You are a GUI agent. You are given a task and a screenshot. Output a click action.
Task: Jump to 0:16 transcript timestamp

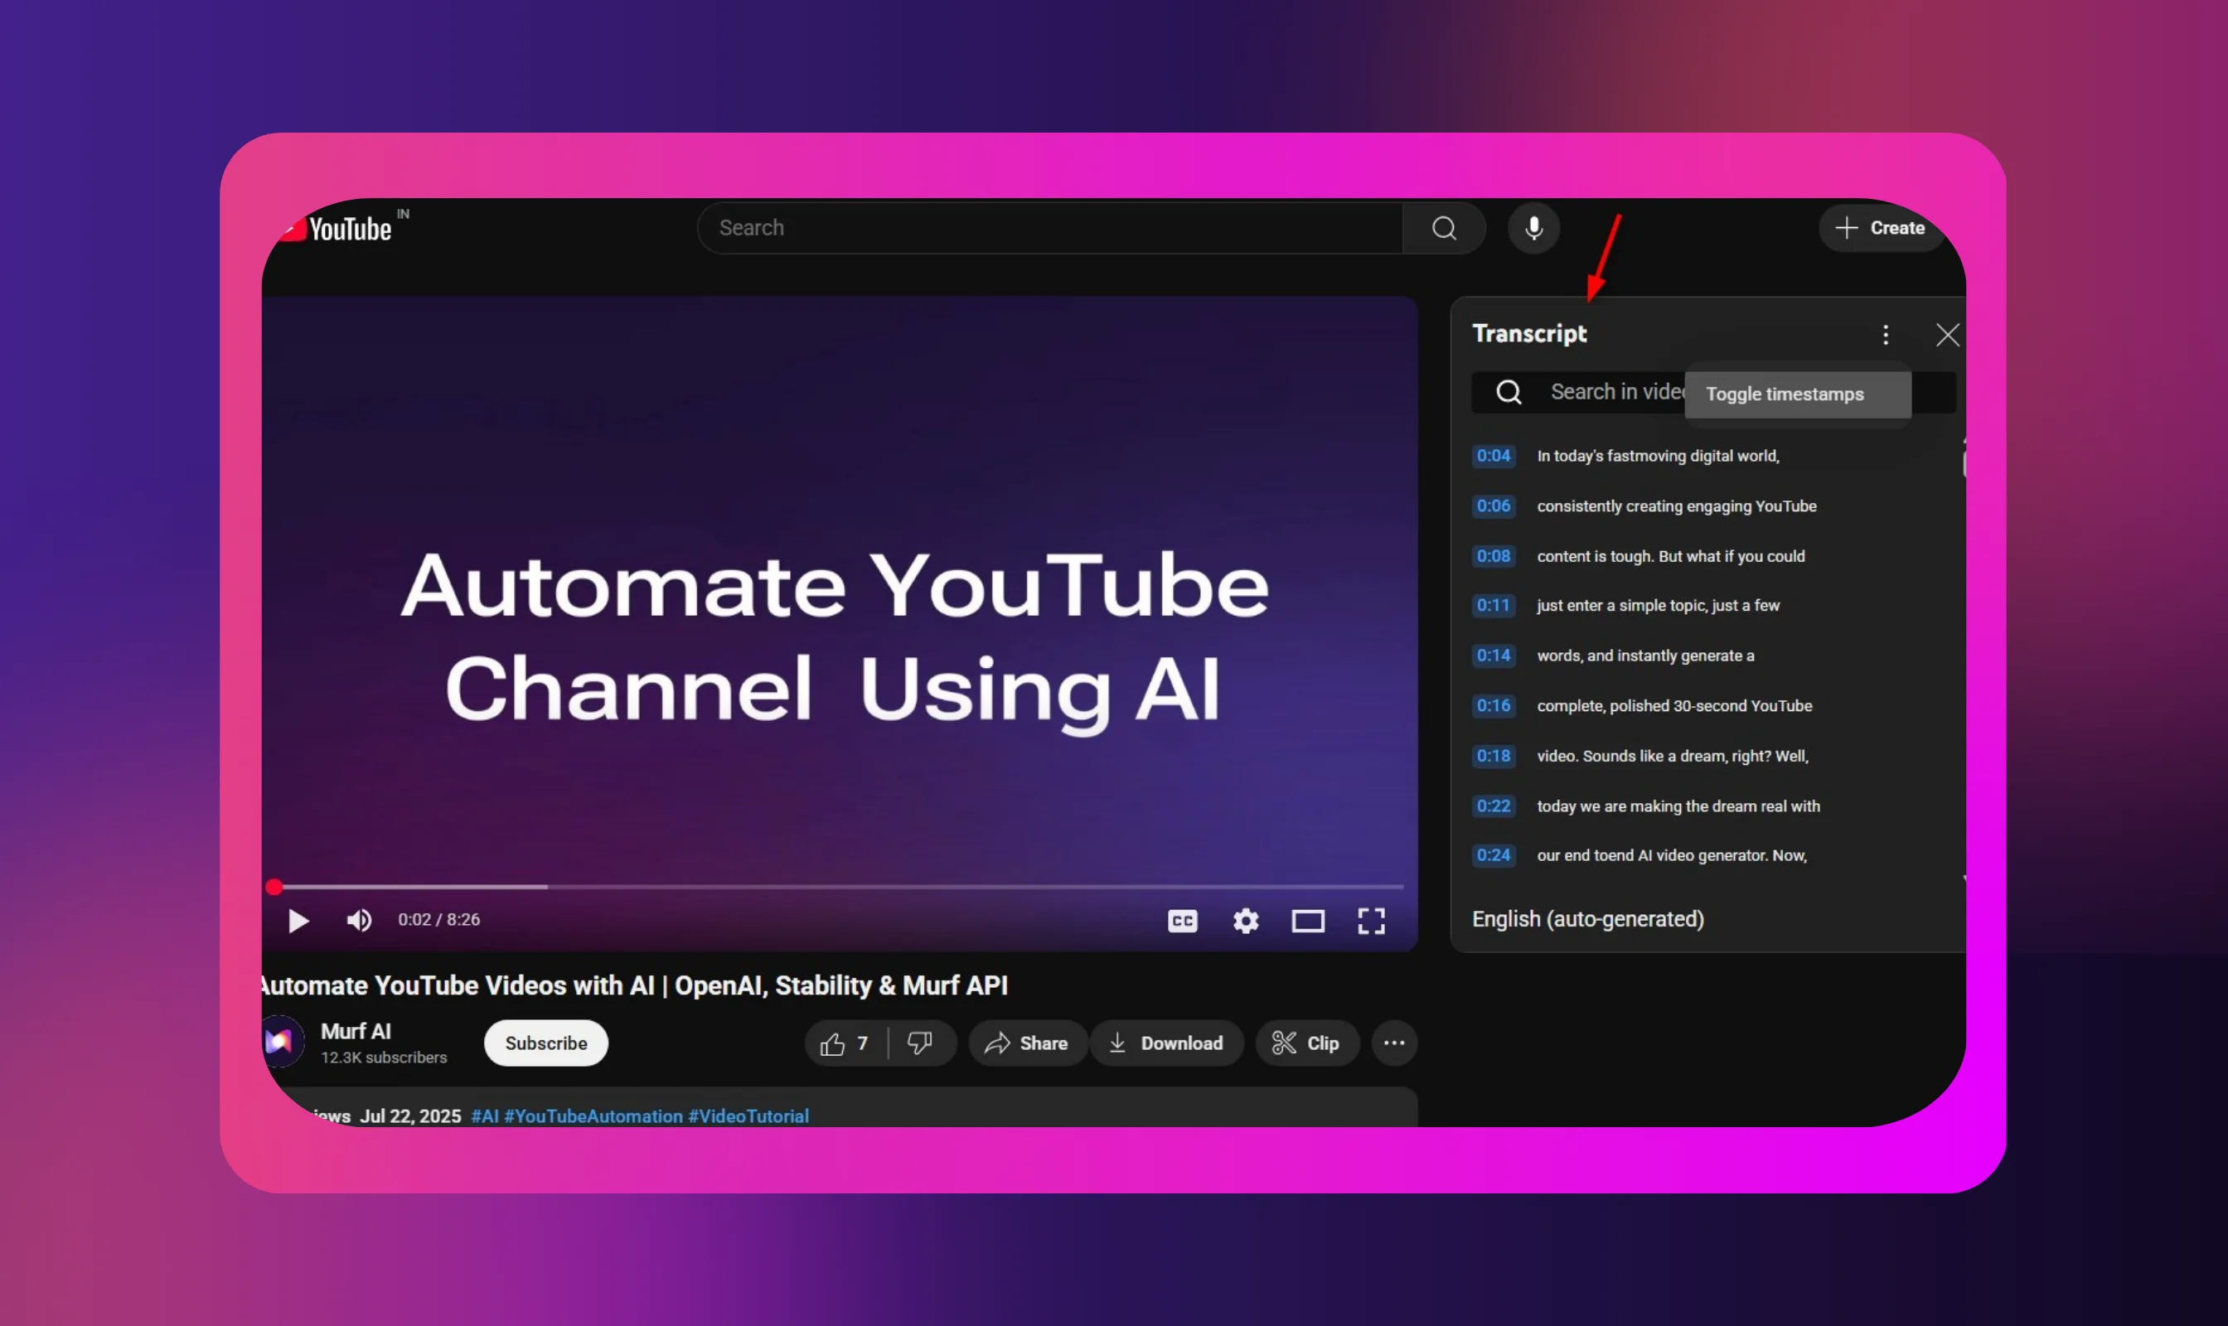[1493, 706]
